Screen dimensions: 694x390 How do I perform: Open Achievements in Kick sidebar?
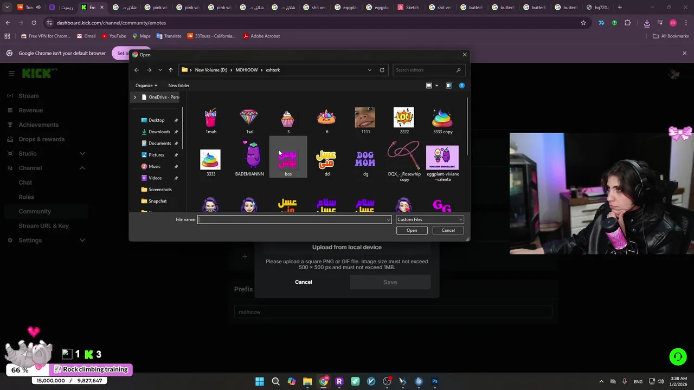click(x=38, y=125)
